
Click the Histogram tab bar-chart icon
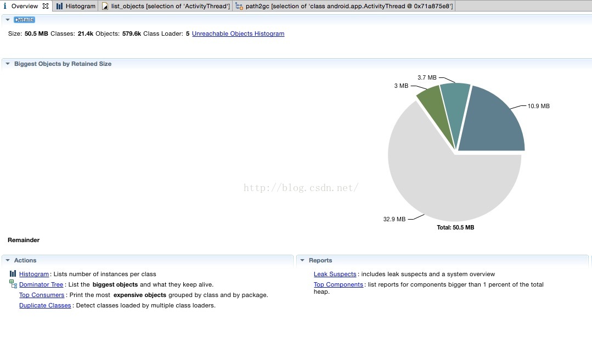click(59, 6)
